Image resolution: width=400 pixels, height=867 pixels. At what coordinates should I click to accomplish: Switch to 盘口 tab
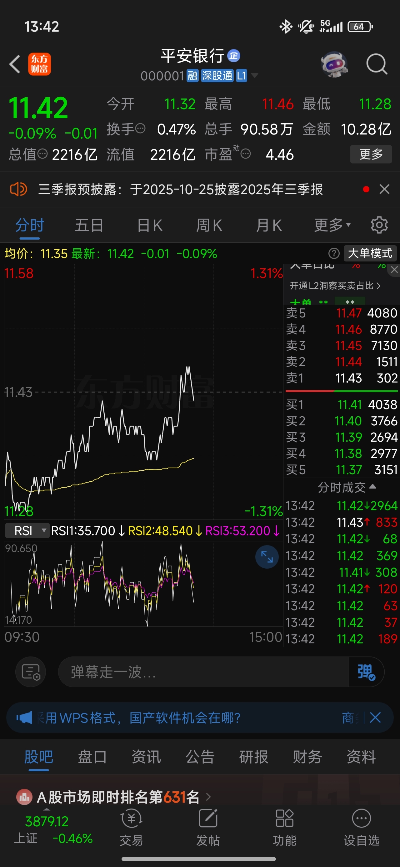(x=92, y=757)
